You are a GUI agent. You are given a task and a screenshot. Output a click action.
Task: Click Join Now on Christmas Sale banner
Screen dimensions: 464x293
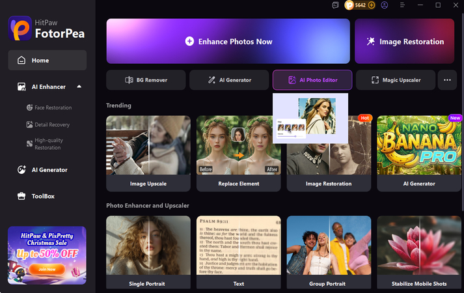point(47,270)
